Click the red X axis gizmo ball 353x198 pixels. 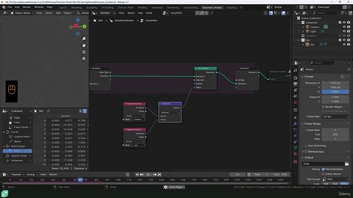tap(76, 26)
